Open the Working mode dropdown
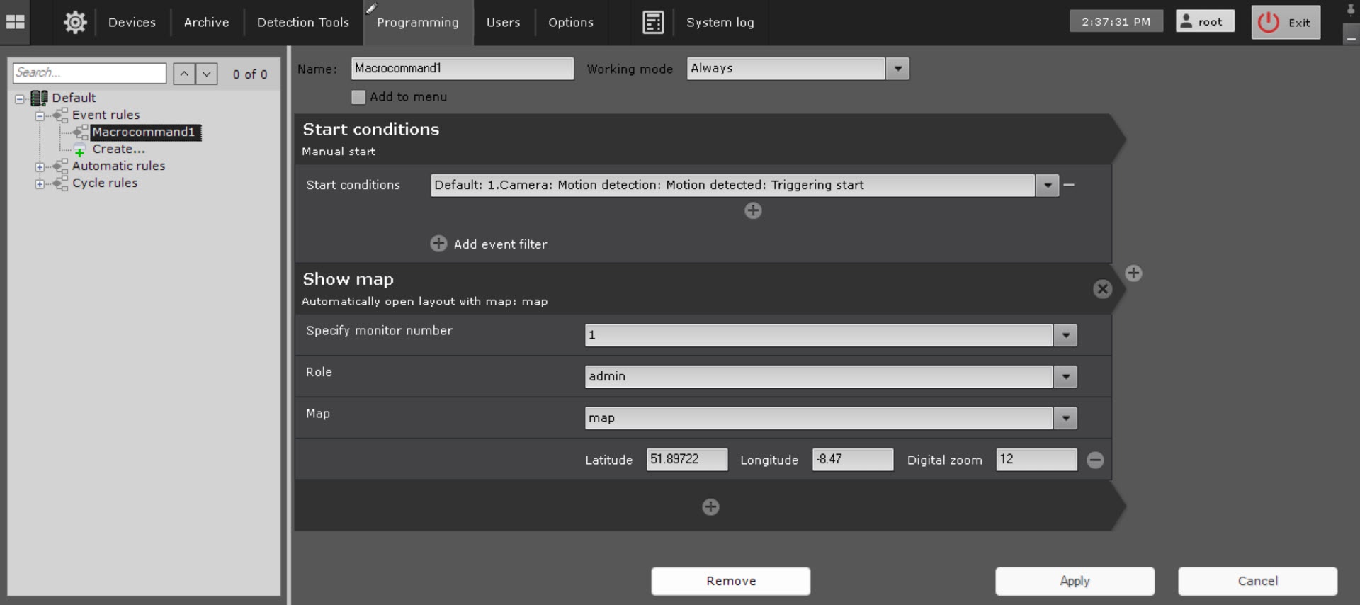The height and width of the screenshot is (605, 1360). [x=897, y=69]
